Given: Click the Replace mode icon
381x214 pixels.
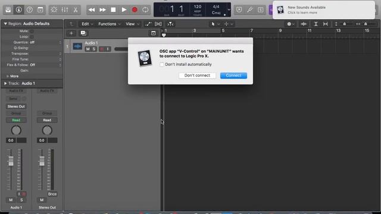Looking at the screenshot, I should (x=239, y=10).
